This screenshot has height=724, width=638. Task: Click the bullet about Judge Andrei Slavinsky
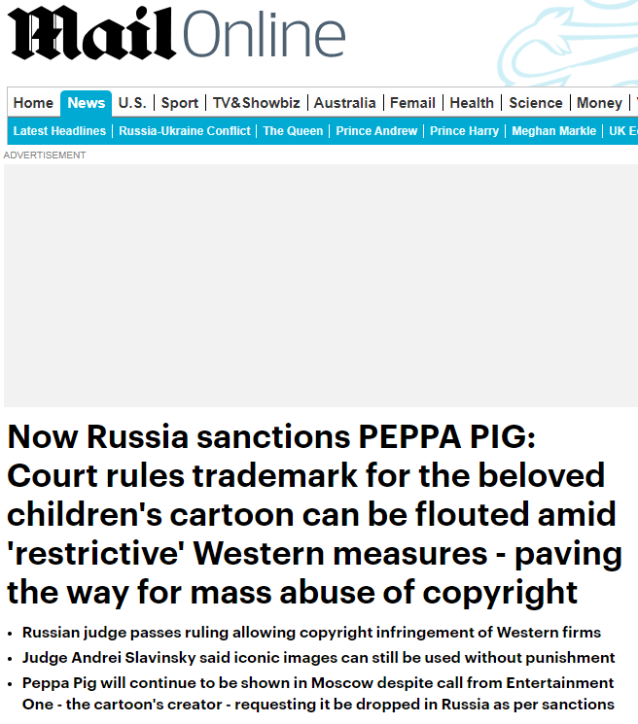coord(318,658)
